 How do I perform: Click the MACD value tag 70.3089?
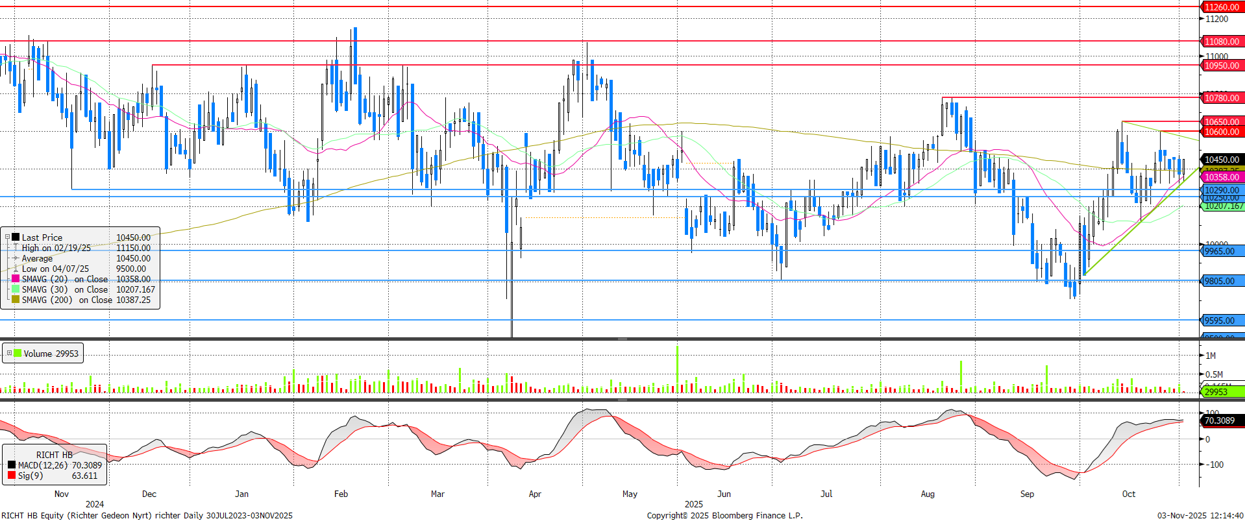tap(1220, 420)
